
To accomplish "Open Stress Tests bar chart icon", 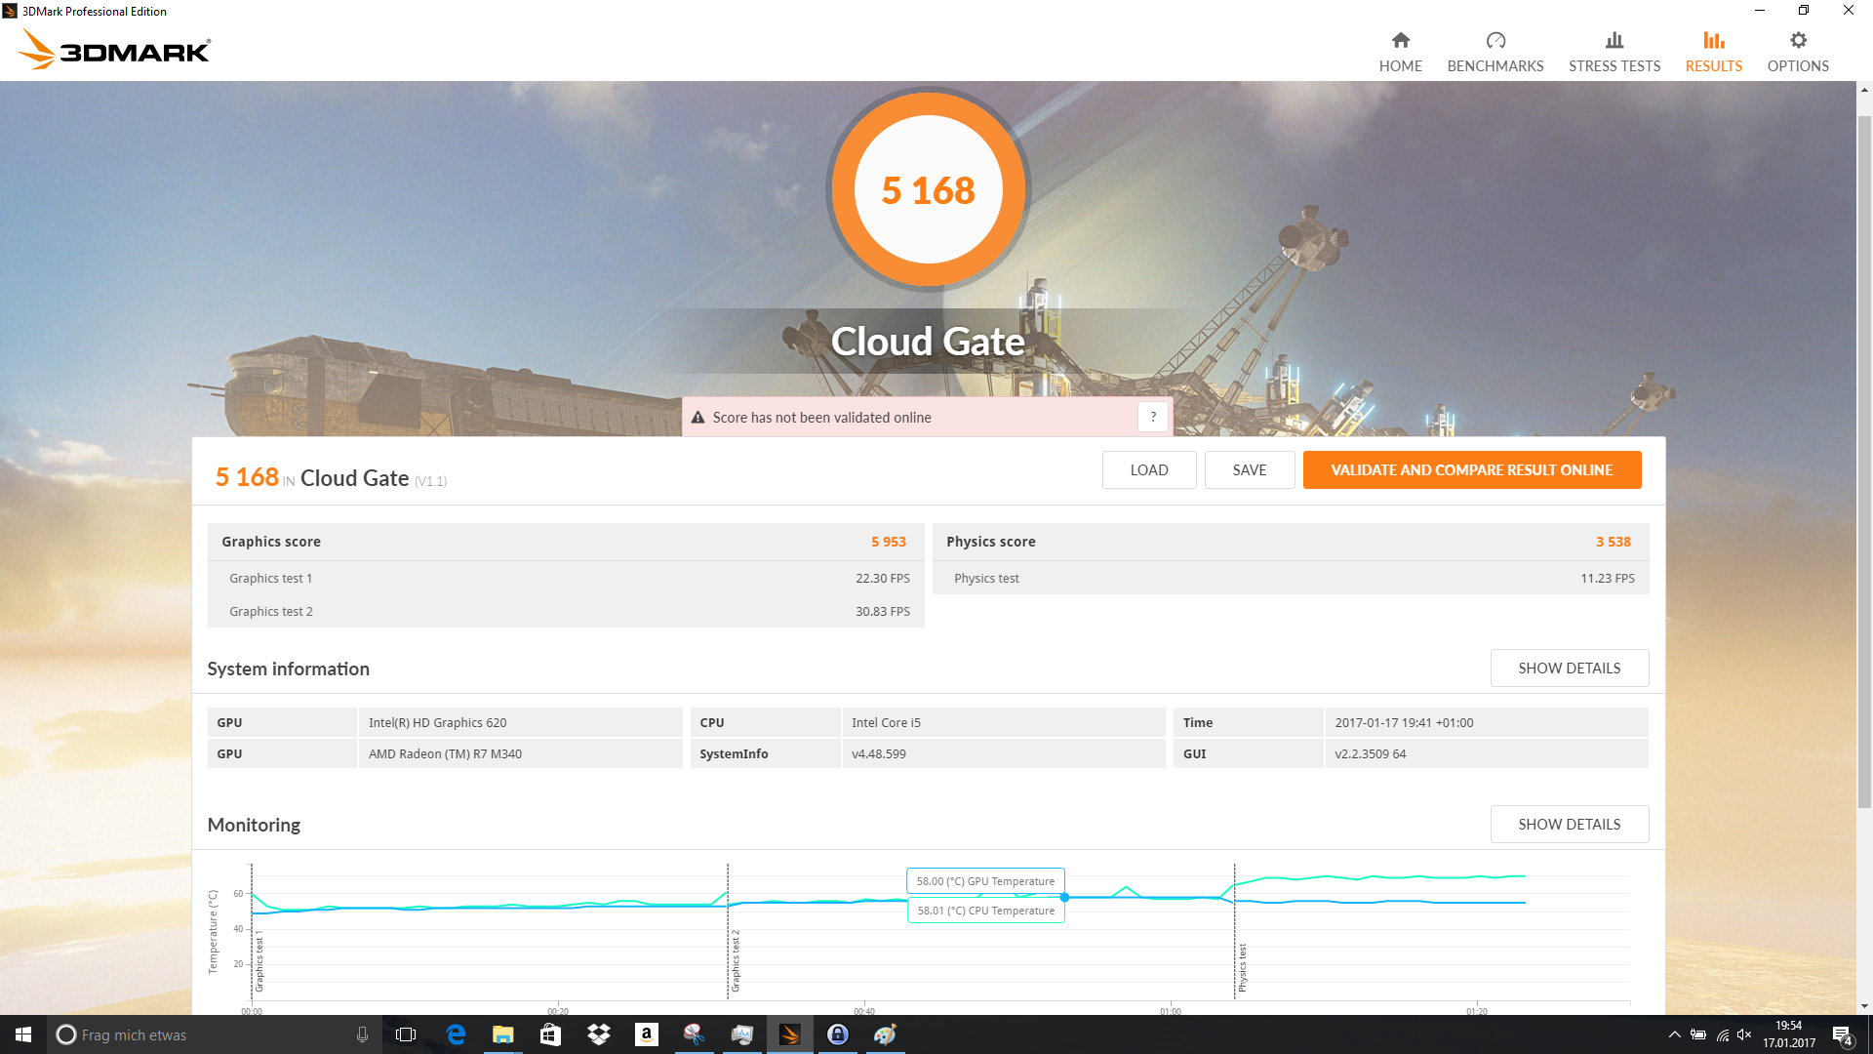I will click(x=1614, y=41).
